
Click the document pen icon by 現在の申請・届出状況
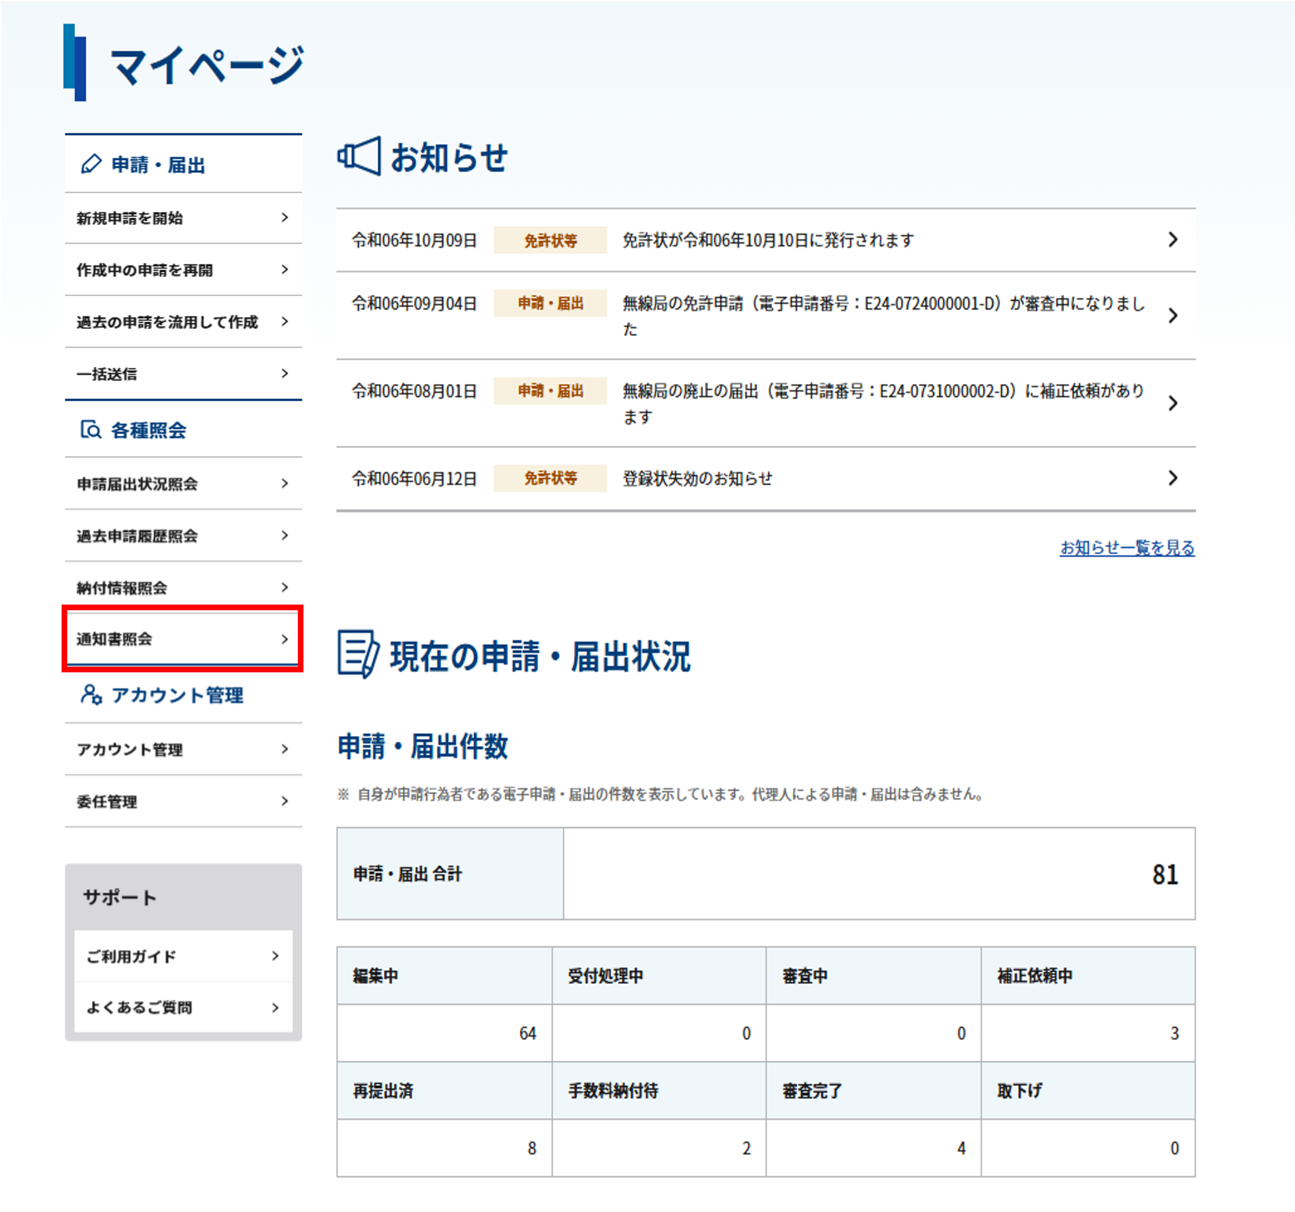pyautogui.click(x=358, y=654)
